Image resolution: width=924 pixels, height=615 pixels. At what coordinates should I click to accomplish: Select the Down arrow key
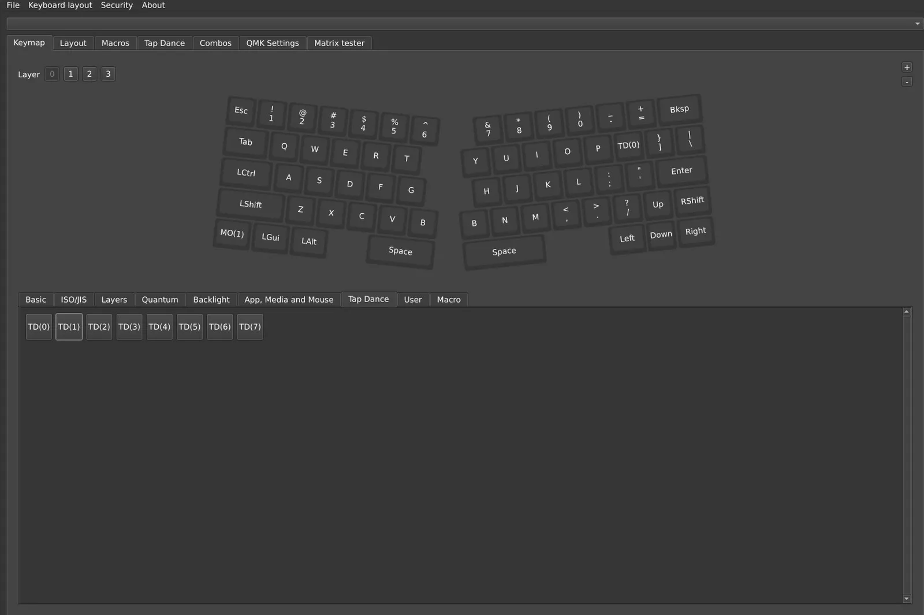click(661, 234)
